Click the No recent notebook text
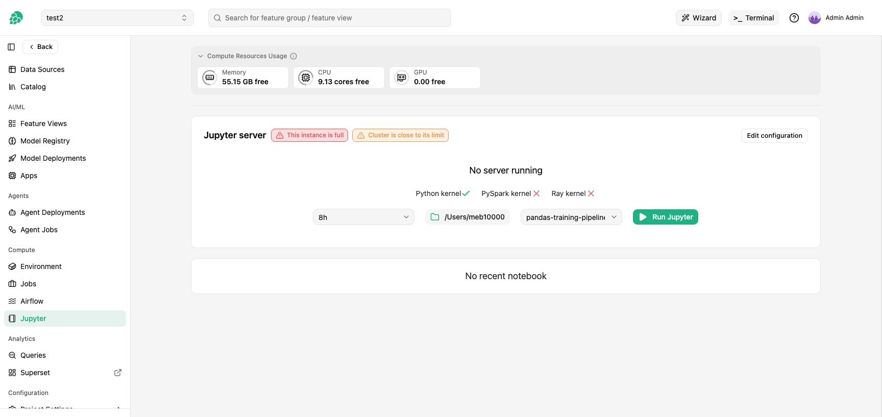This screenshot has width=882, height=417. coord(506,276)
